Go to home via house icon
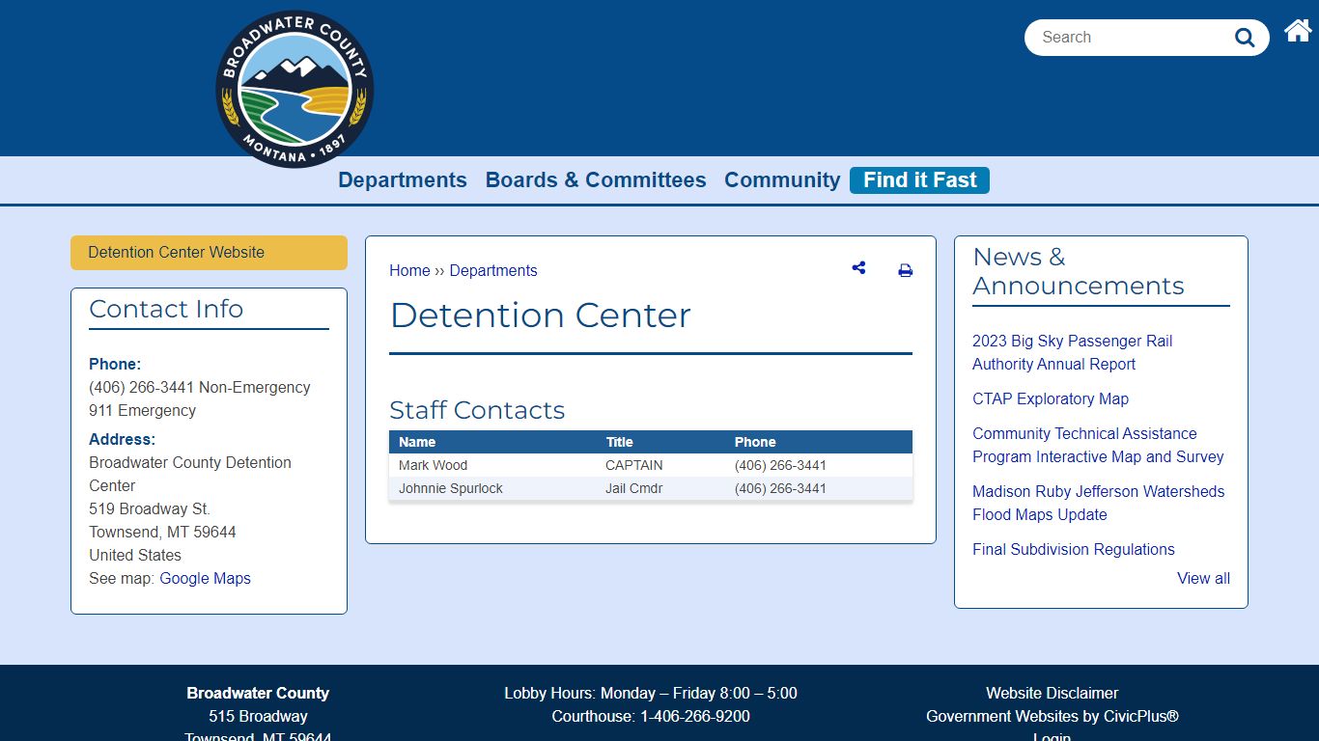This screenshot has width=1319, height=741. 1298,31
